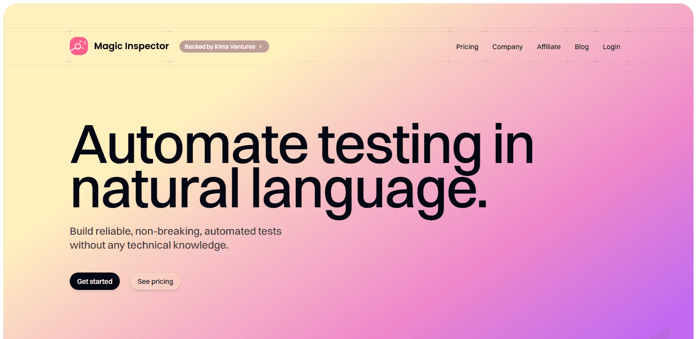The height and width of the screenshot is (339, 697).
Task: Click the See pricing button
Action: click(x=155, y=281)
